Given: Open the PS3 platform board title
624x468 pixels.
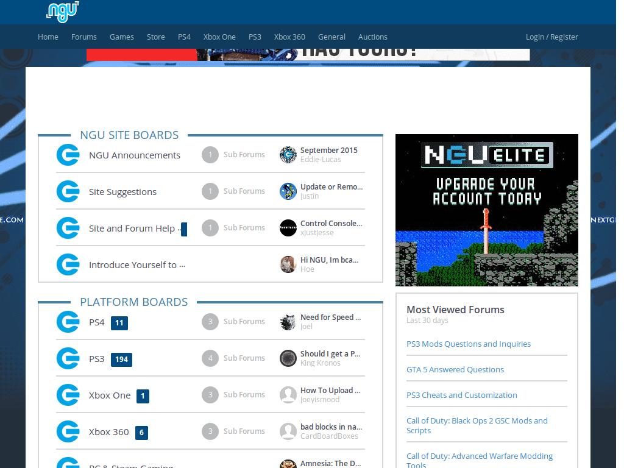Looking at the screenshot, I should coord(97,359).
